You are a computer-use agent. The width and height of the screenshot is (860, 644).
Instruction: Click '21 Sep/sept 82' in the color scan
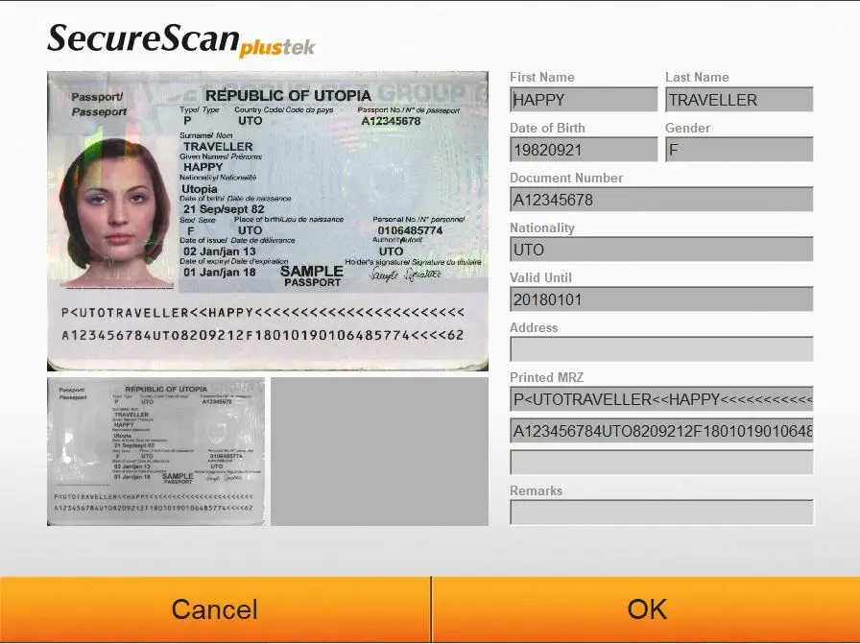point(224,209)
